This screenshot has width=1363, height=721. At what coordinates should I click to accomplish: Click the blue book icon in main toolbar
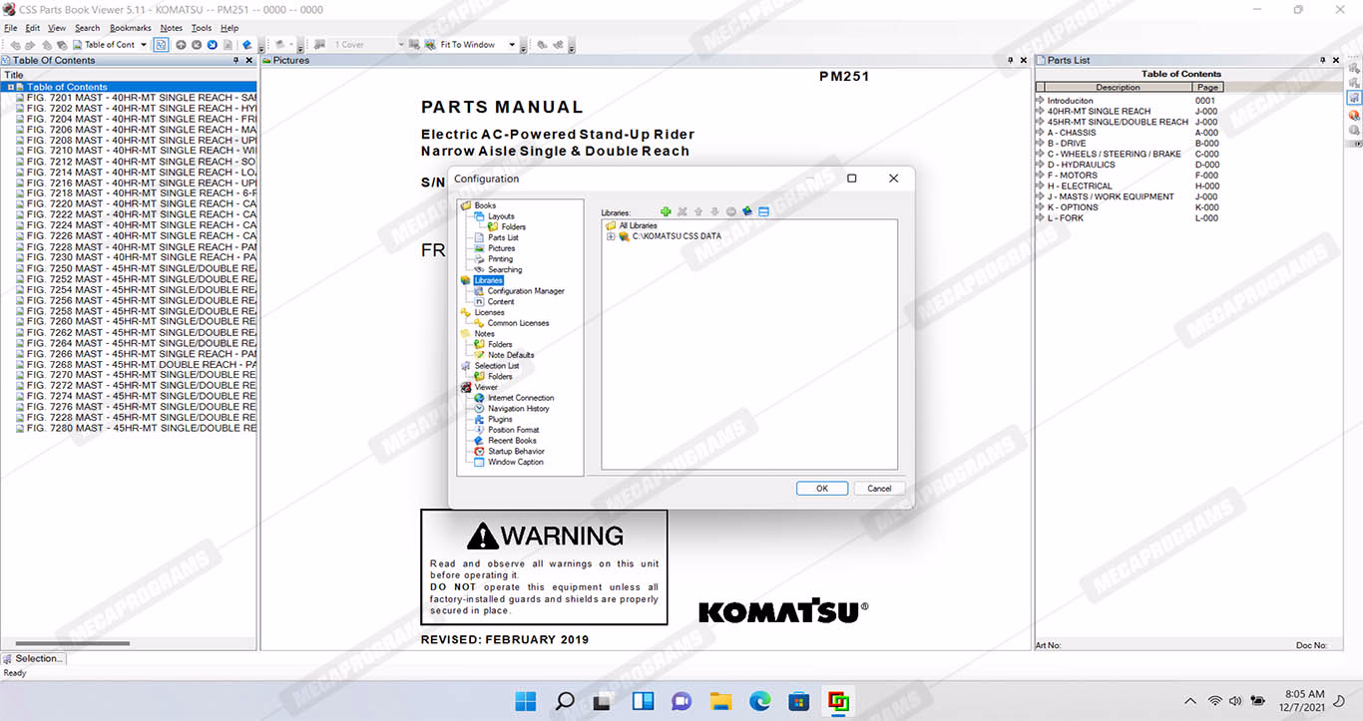[x=246, y=45]
